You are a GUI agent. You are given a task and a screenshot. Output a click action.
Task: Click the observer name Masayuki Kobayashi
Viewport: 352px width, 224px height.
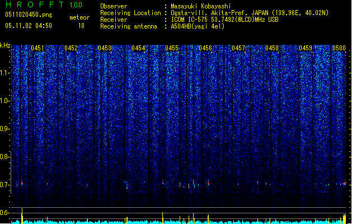(201, 6)
